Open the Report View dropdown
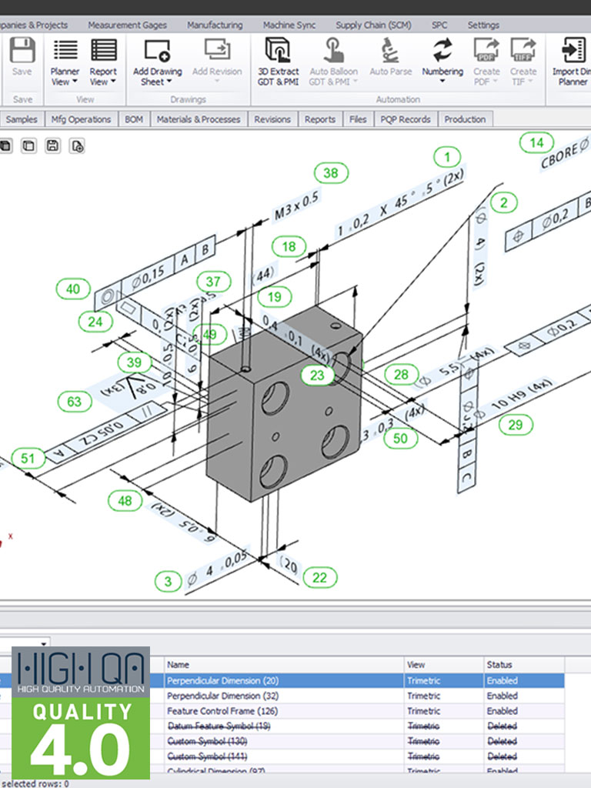The height and width of the screenshot is (788, 591). coord(103,76)
